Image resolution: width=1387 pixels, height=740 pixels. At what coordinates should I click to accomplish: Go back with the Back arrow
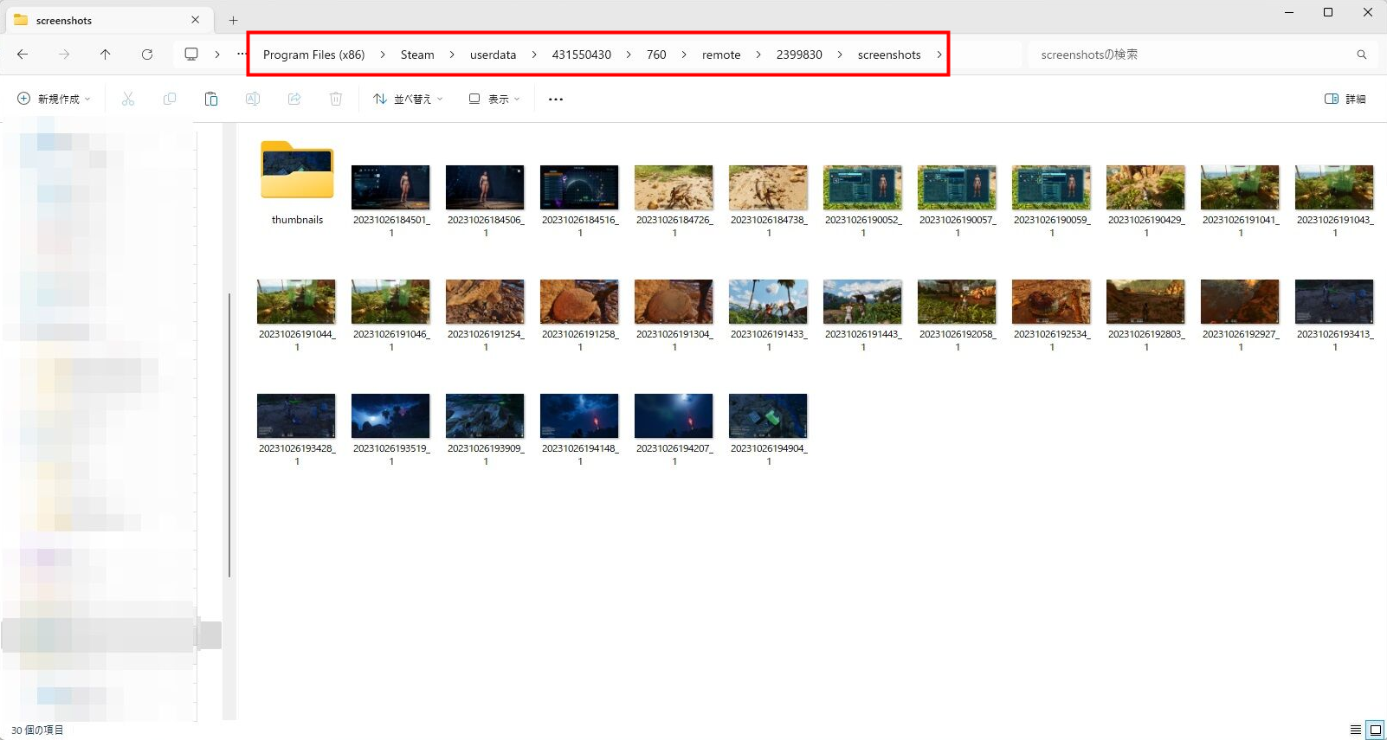tap(23, 55)
